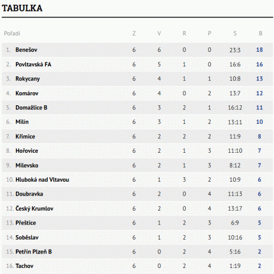Open the Český Krumlov team link
The image size is (274, 274).
click(x=34, y=209)
